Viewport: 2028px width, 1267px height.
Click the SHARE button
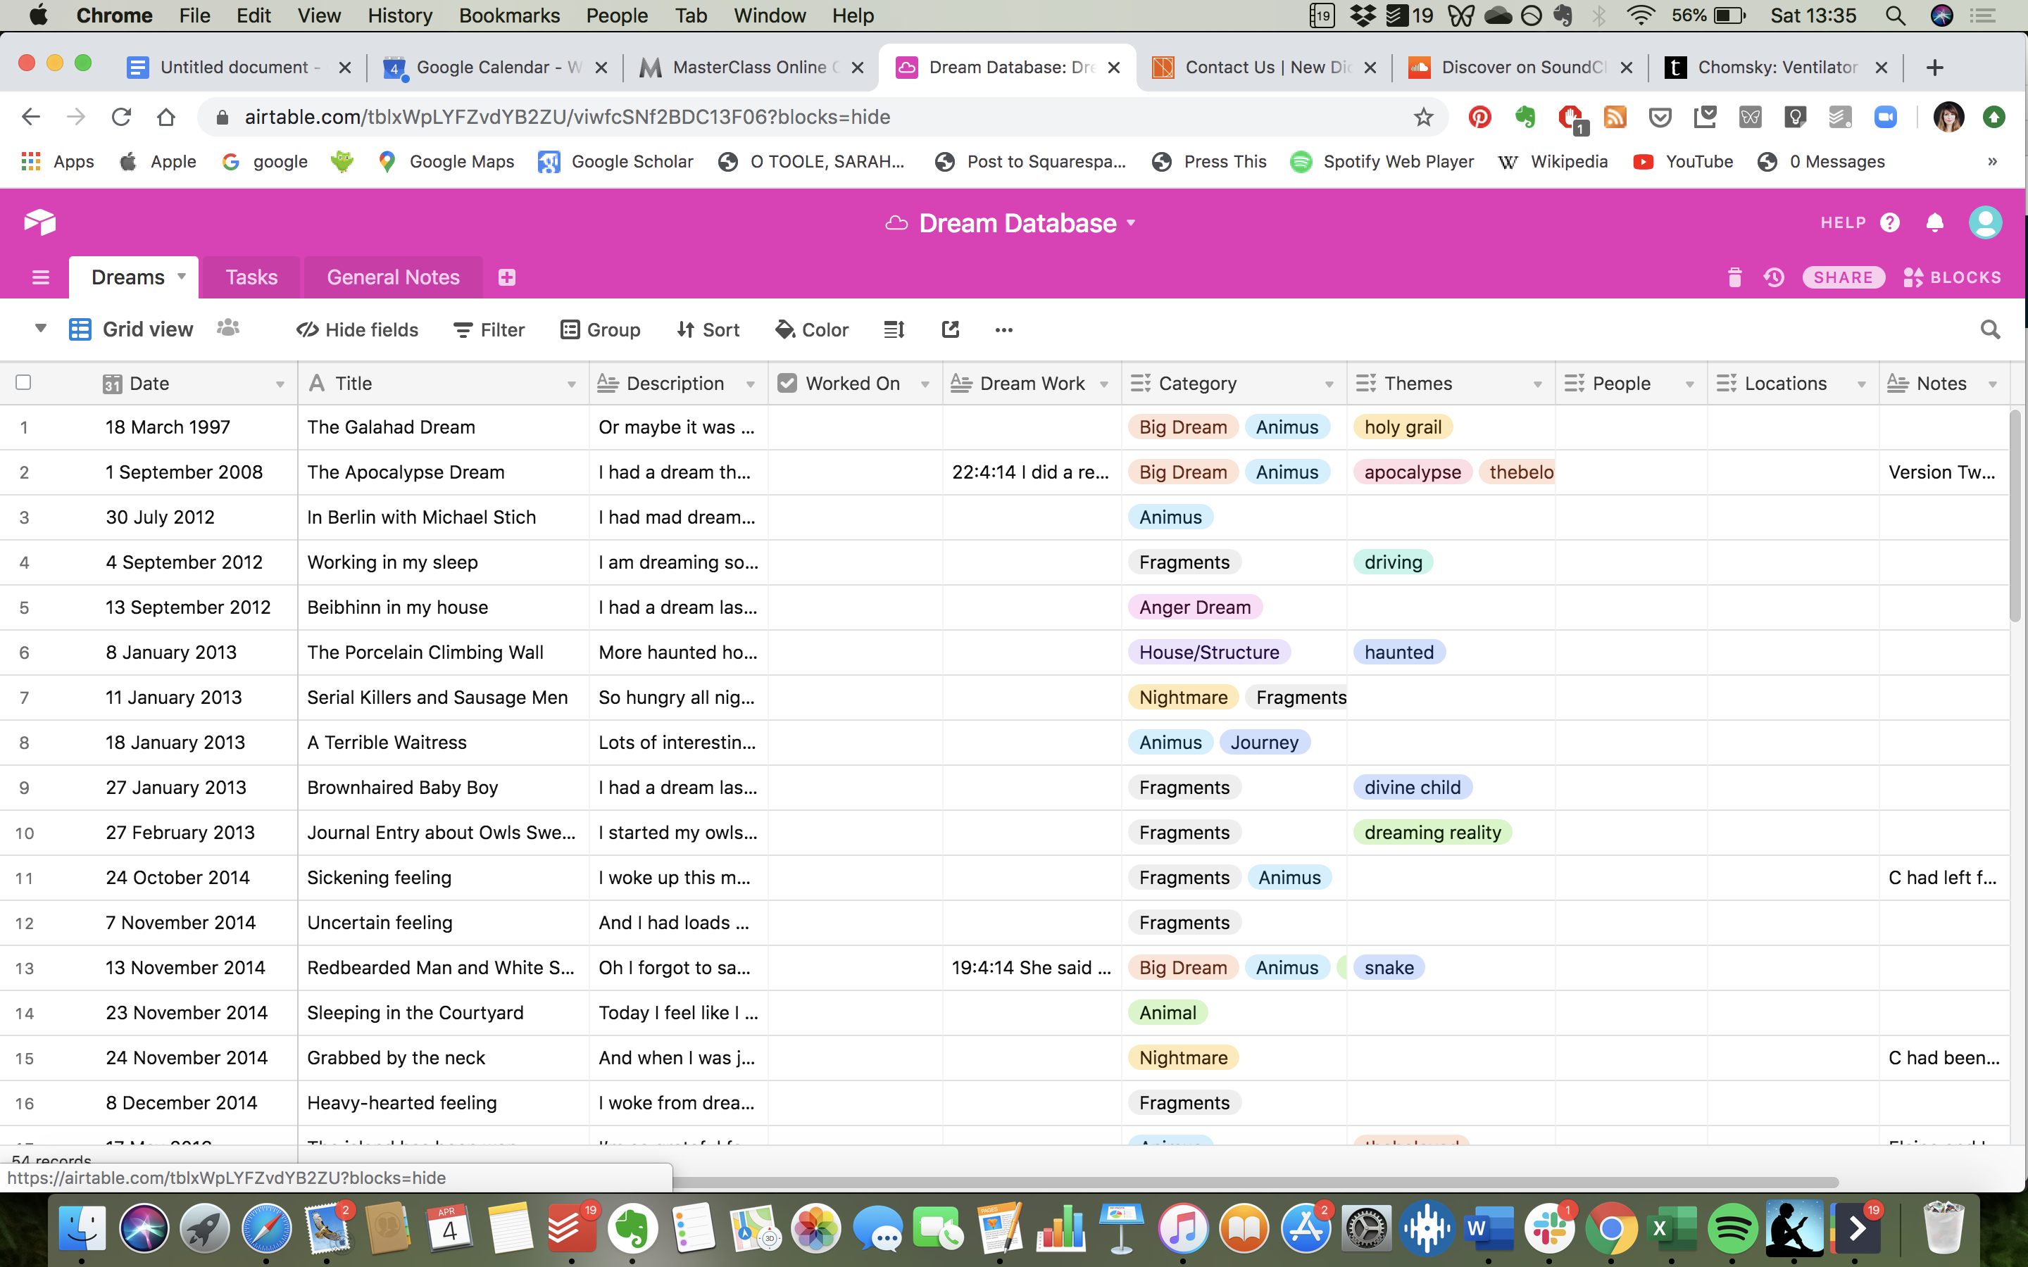point(1844,277)
